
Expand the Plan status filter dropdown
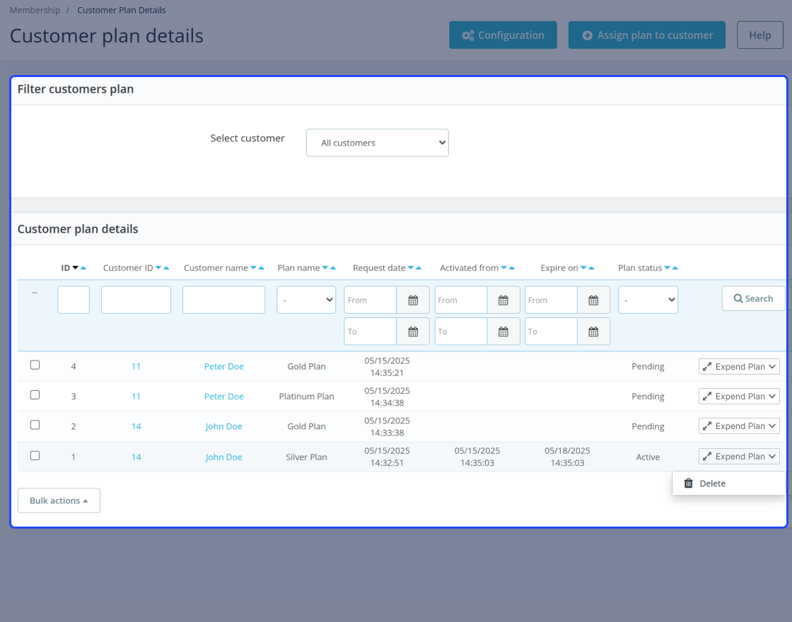(648, 300)
